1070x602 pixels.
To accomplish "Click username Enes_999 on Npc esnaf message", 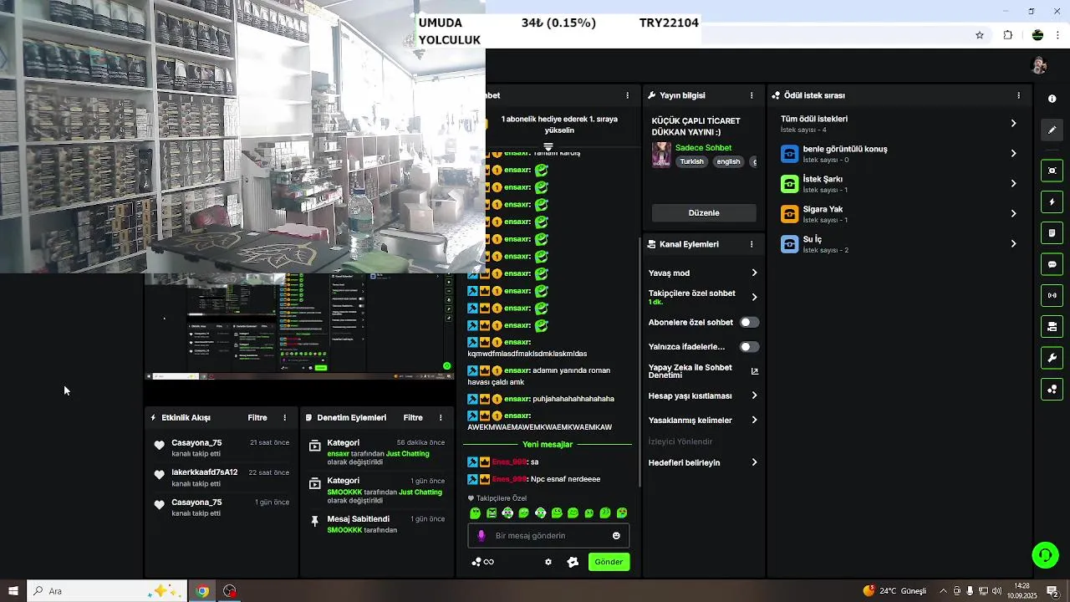I will [x=509, y=479].
